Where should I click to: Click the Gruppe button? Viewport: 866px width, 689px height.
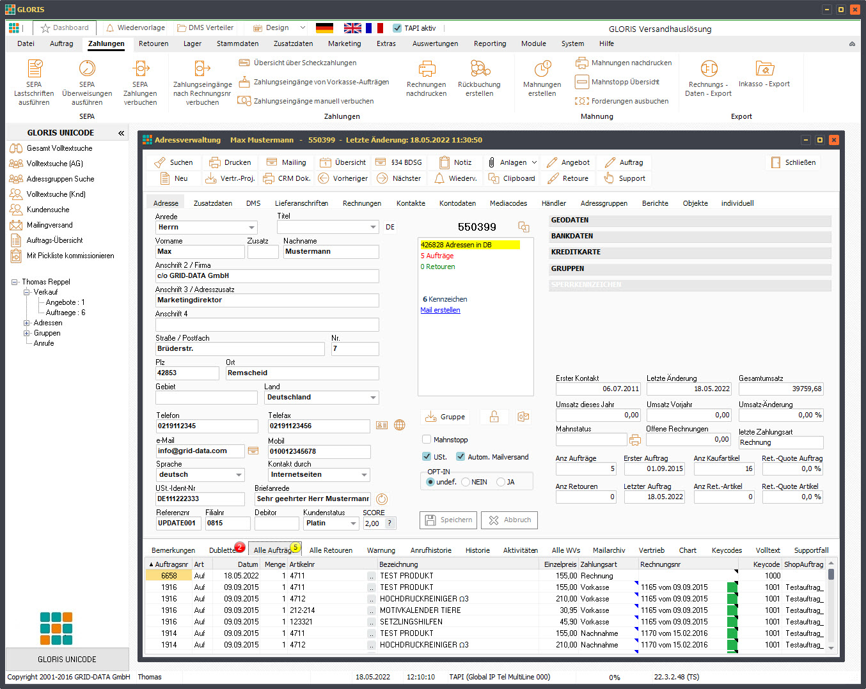(445, 417)
